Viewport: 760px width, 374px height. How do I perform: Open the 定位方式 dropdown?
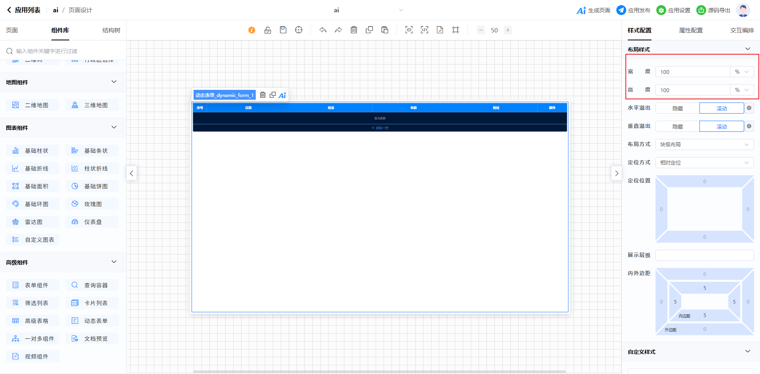pos(704,163)
